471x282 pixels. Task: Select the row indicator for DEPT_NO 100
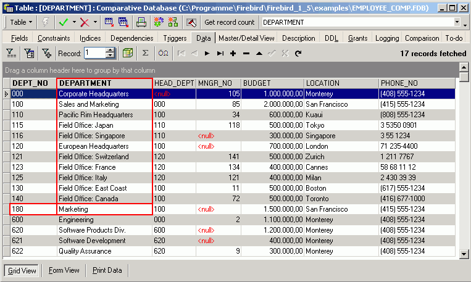tap(7, 104)
